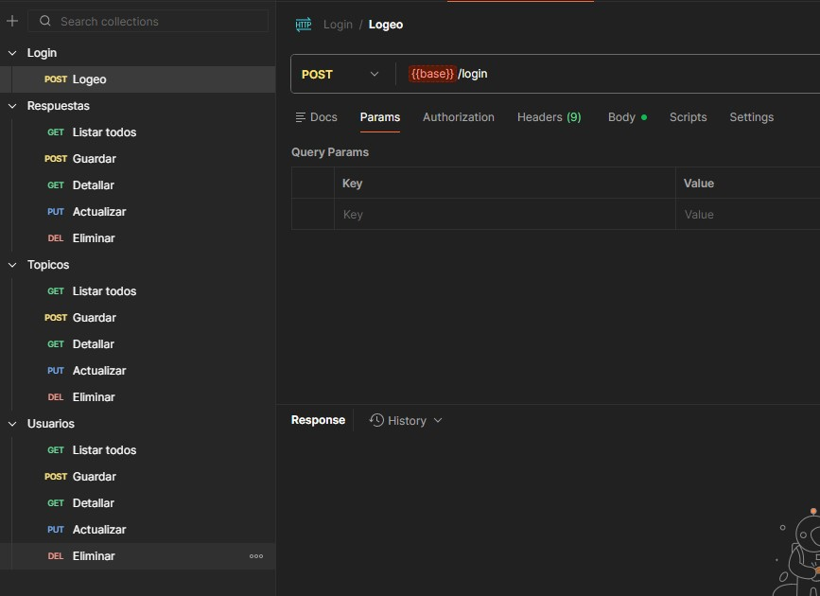Collapse the Topicos folder chevron
The height and width of the screenshot is (596, 820).
12,265
